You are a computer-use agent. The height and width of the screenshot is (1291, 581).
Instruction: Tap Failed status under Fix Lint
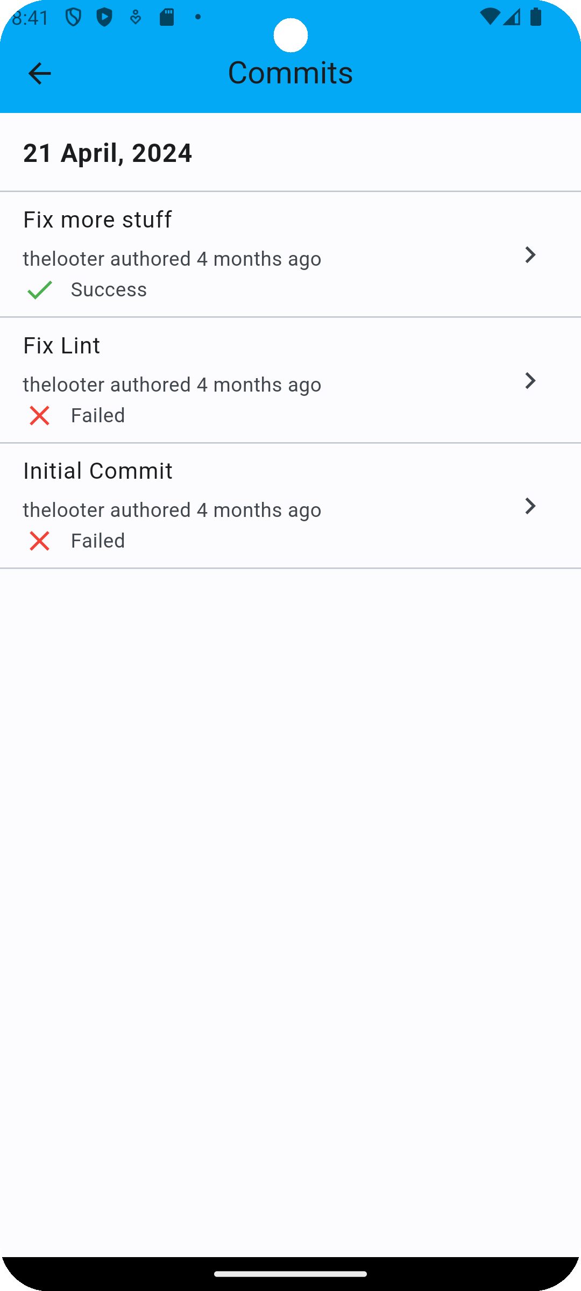[98, 415]
